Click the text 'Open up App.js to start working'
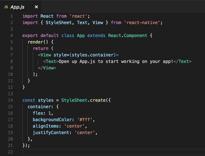 coord(99,61)
